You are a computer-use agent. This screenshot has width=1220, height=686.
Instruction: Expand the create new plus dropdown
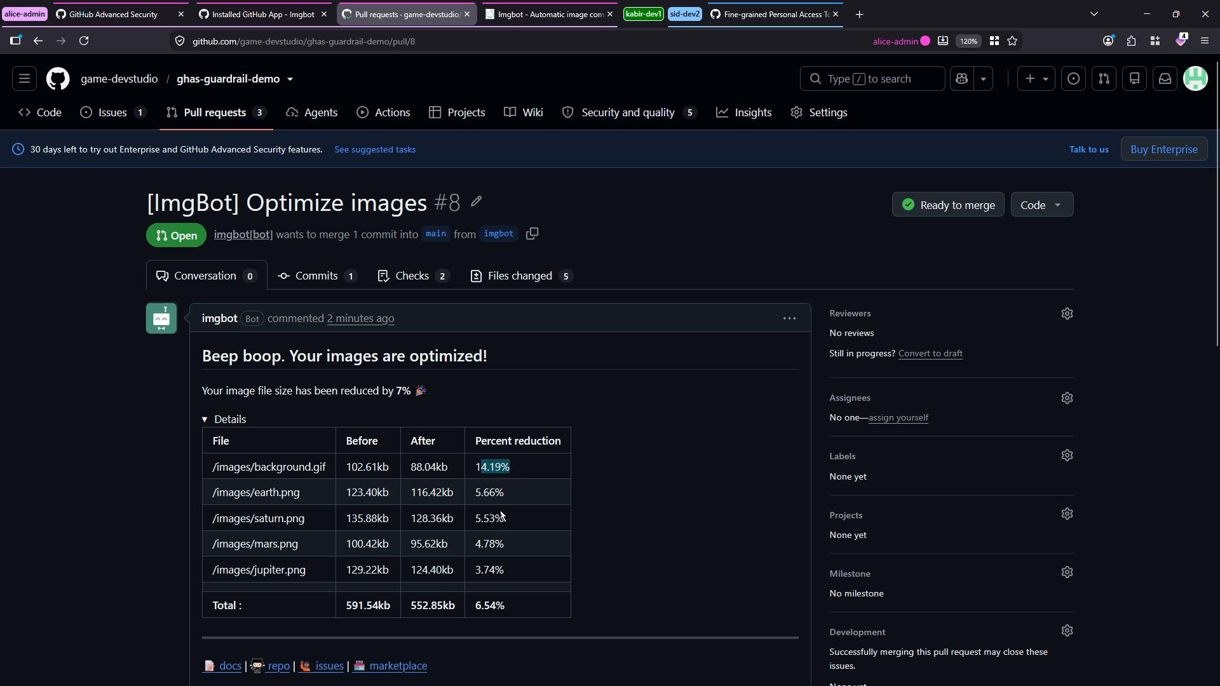click(x=1036, y=79)
